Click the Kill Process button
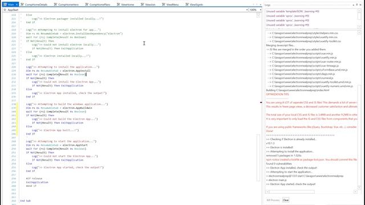The image size is (365, 205). (273, 200)
